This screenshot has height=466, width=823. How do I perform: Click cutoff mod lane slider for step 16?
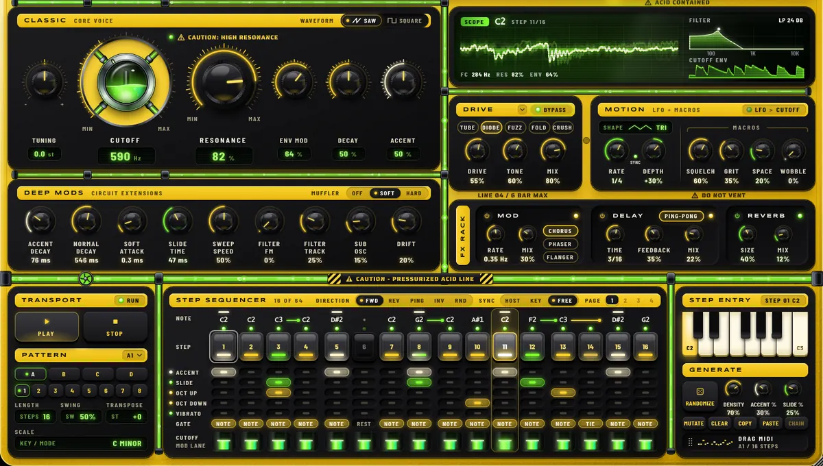pos(645,442)
